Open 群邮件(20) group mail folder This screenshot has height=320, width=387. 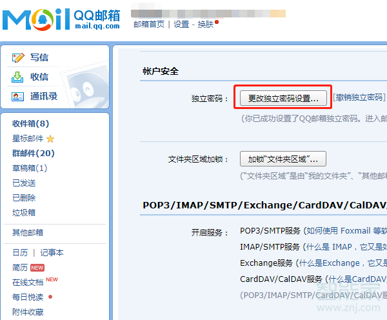pyautogui.click(x=33, y=153)
